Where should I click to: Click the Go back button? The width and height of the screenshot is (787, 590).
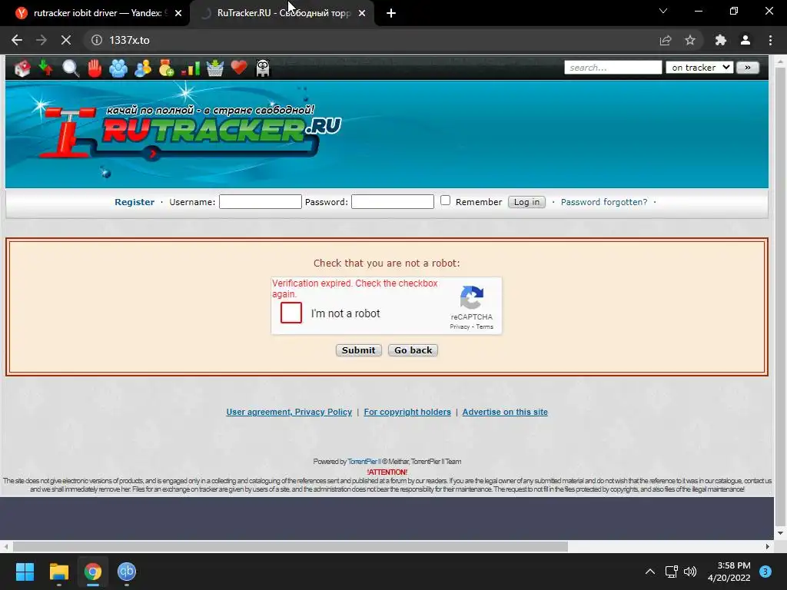413,350
